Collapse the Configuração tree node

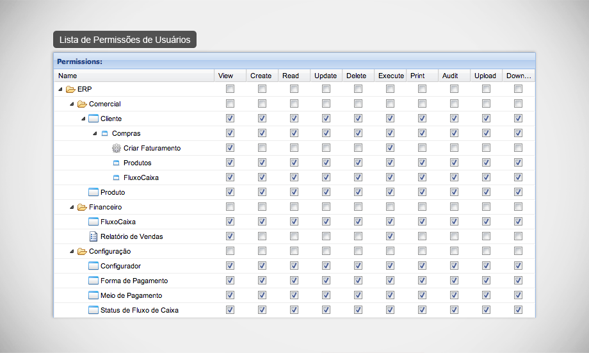click(x=72, y=251)
